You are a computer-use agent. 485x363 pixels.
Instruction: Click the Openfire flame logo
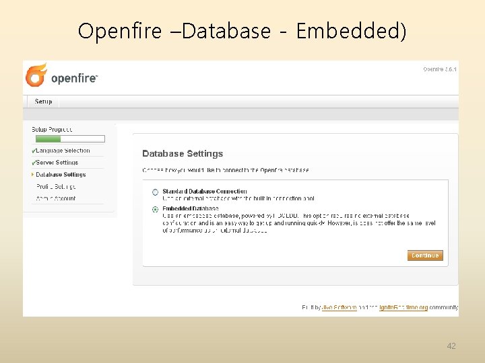coord(36,75)
